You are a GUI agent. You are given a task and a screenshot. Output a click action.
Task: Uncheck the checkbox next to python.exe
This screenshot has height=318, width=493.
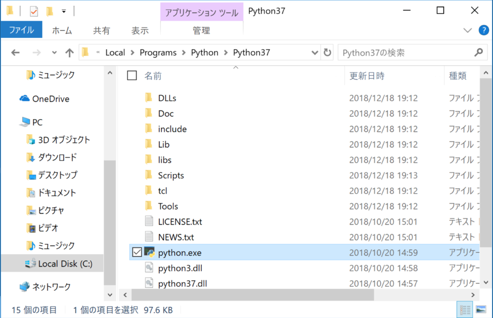click(x=136, y=252)
